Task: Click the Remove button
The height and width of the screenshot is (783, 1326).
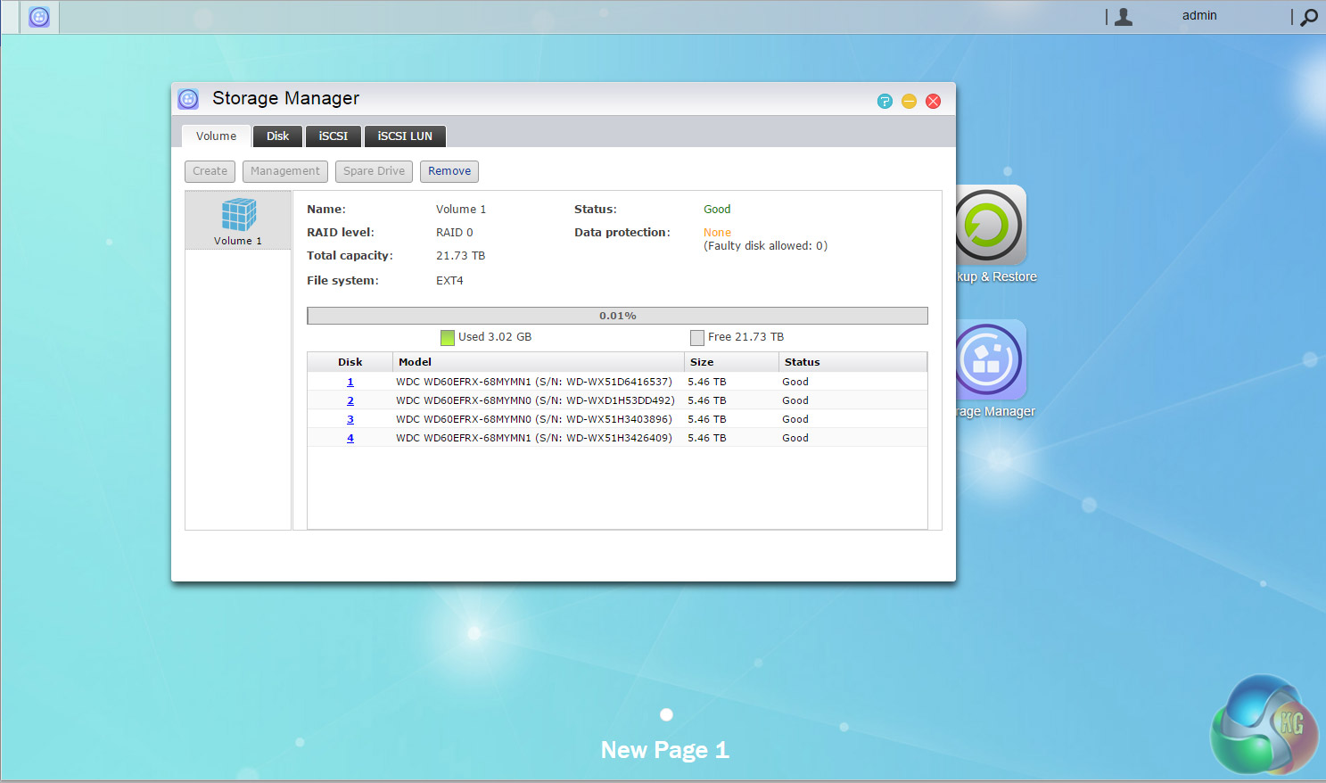Action: tap(449, 171)
